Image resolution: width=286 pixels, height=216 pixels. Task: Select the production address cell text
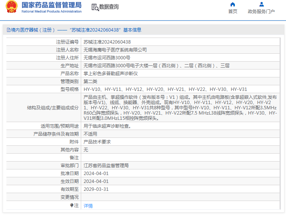tap(156, 66)
